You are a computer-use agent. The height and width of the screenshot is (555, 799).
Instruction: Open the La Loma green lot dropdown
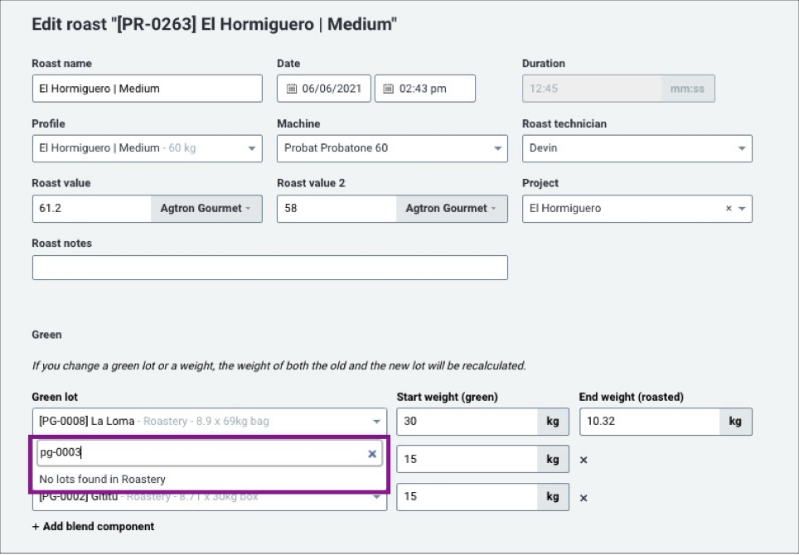point(210,422)
